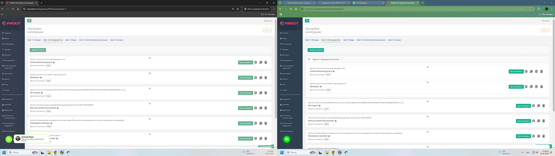Viewport: 555px width, 156px height.
Task: Open Windows Start menu on left taskbar
Action: [x=3, y=152]
